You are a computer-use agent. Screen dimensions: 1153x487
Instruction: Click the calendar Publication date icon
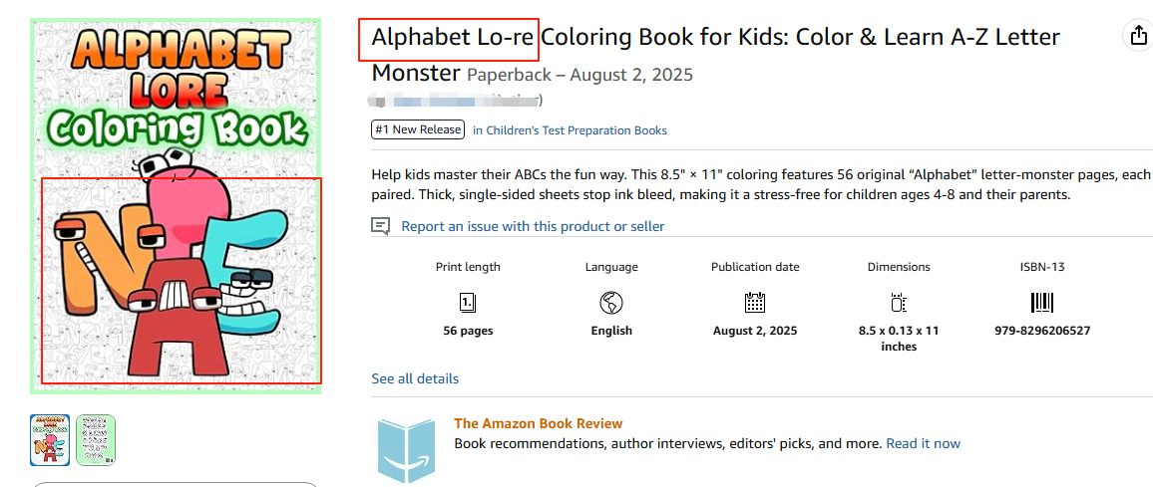[755, 302]
